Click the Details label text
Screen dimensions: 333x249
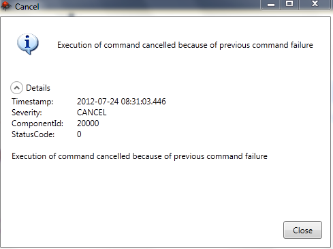pos(38,88)
